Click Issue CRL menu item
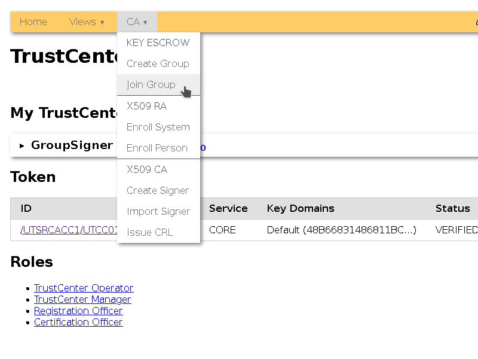The width and height of the screenshot is (478, 359). point(150,232)
